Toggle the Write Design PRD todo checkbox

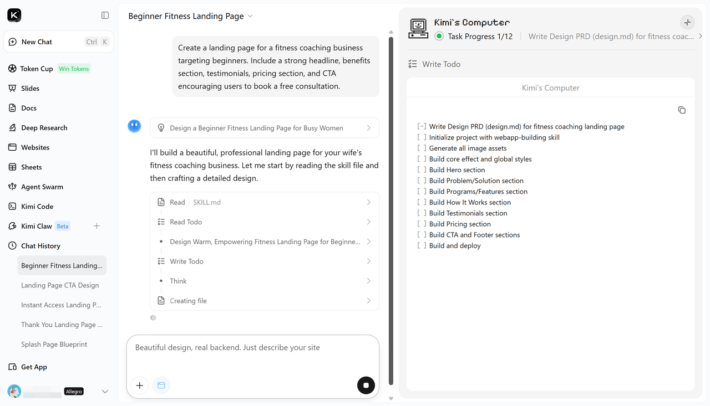422,127
